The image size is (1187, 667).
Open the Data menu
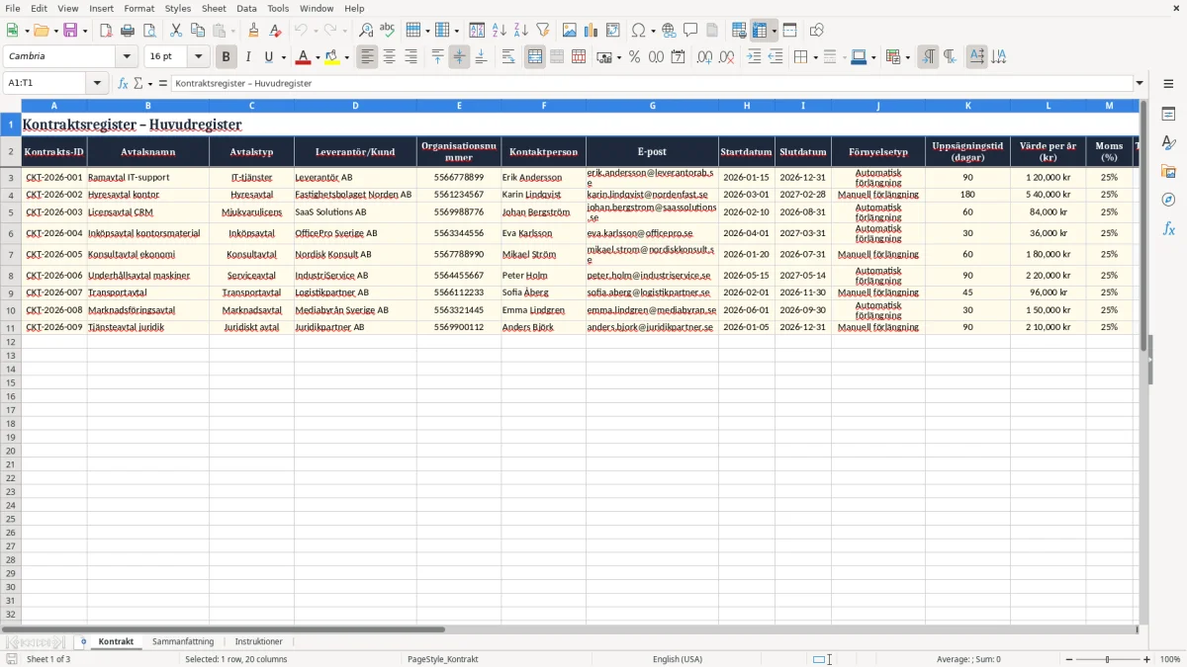pos(246,8)
